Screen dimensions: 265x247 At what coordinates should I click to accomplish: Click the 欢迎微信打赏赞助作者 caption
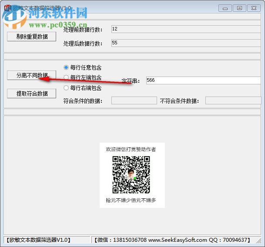(131, 149)
